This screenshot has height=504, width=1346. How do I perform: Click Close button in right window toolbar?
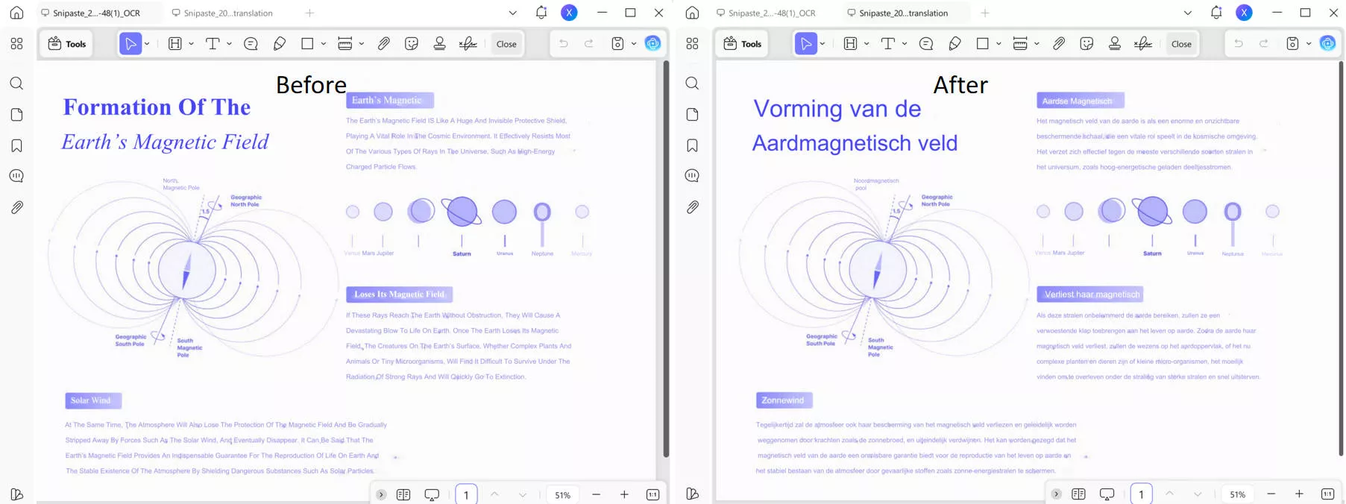[1181, 44]
